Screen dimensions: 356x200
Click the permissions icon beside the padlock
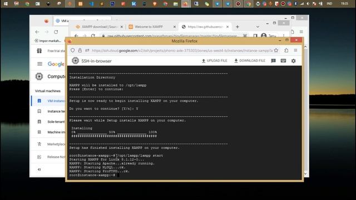(x=87, y=51)
